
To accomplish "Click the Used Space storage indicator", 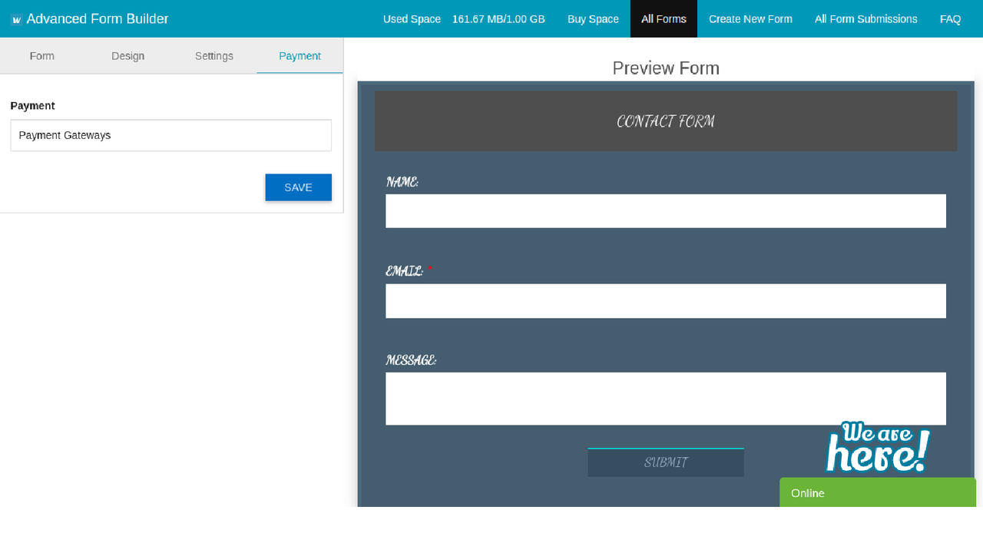I will click(x=412, y=18).
